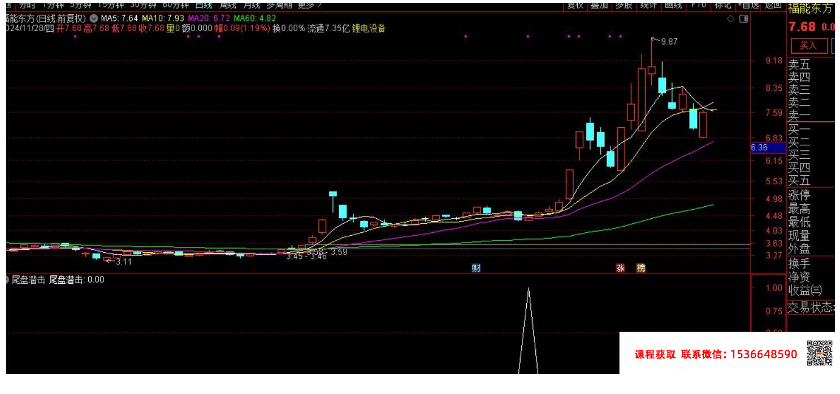Click the 返回 back button
The height and width of the screenshot is (394, 840).
(773, 5)
